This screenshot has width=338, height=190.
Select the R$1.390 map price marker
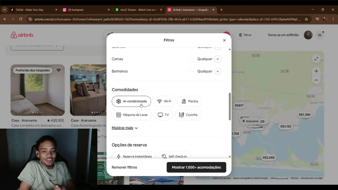click(x=304, y=115)
